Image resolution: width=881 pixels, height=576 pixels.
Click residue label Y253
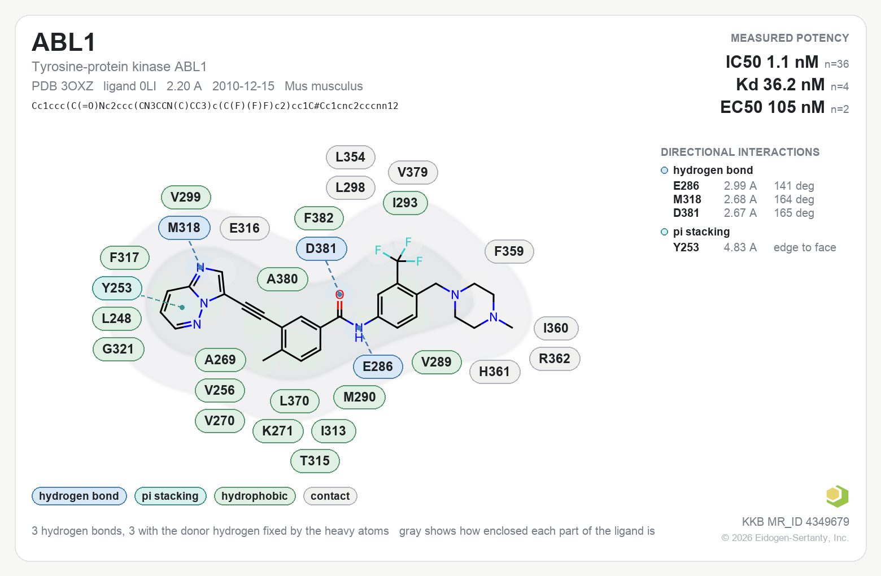click(117, 288)
